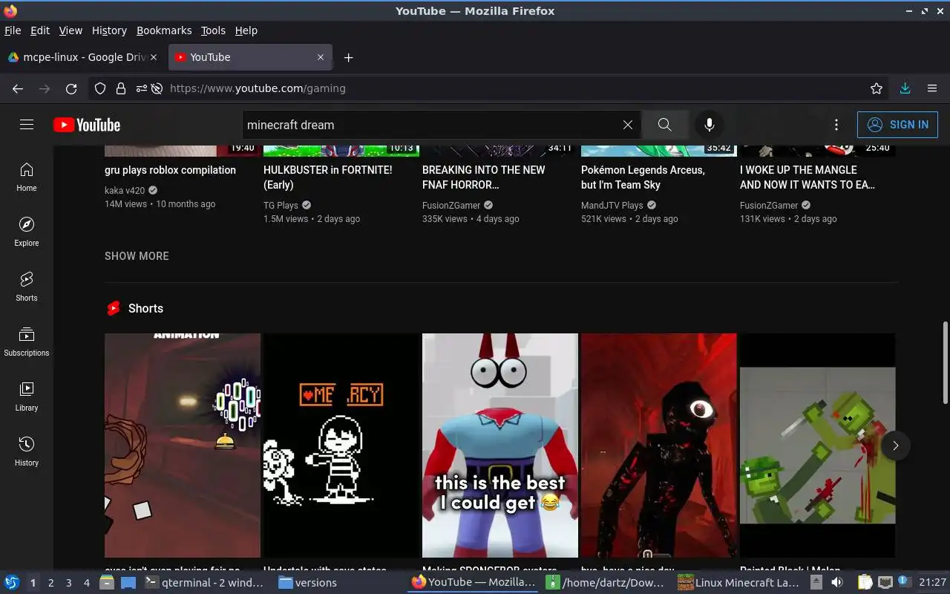Viewport: 950px width, 594px height.
Task: Open the Firefox application menu
Action: [932, 88]
